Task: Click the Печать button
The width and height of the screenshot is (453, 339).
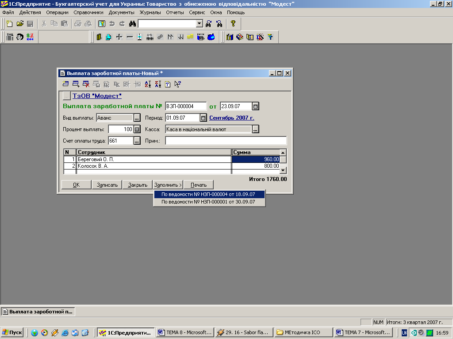Action: click(x=199, y=185)
